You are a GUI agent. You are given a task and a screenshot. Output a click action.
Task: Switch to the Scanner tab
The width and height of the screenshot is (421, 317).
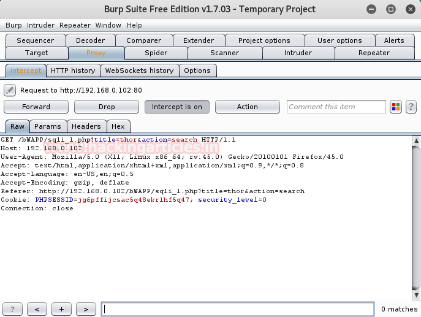coord(225,53)
